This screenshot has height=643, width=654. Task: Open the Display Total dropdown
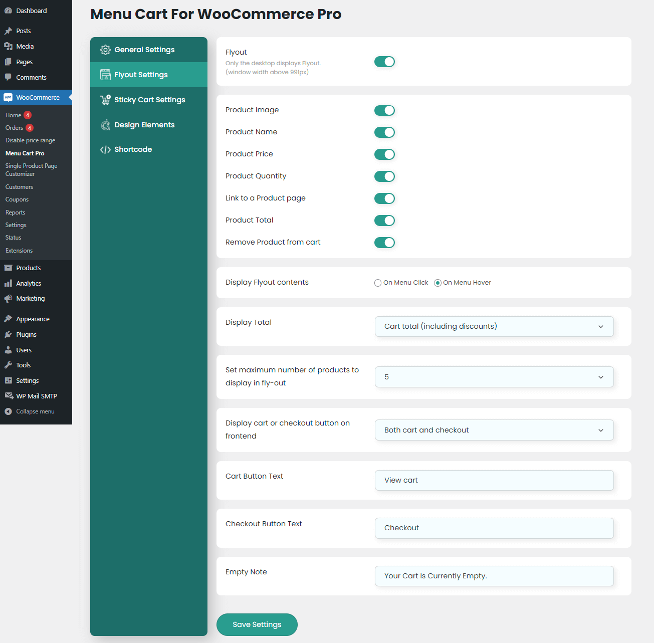click(494, 326)
